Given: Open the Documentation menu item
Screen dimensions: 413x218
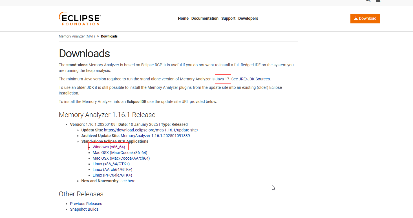Looking at the screenshot, I should (x=205, y=18).
